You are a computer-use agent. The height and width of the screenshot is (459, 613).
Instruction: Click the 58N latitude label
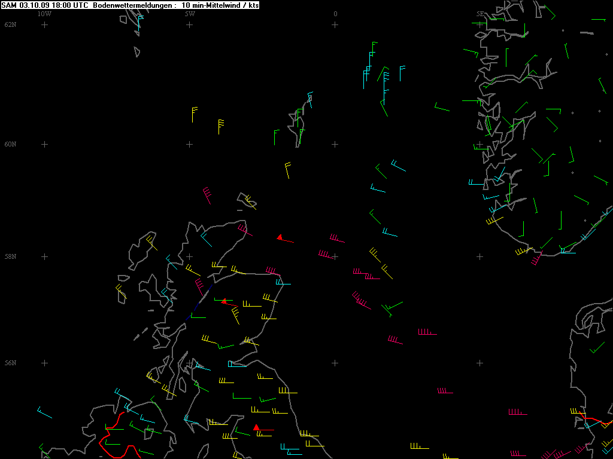pos(10,256)
